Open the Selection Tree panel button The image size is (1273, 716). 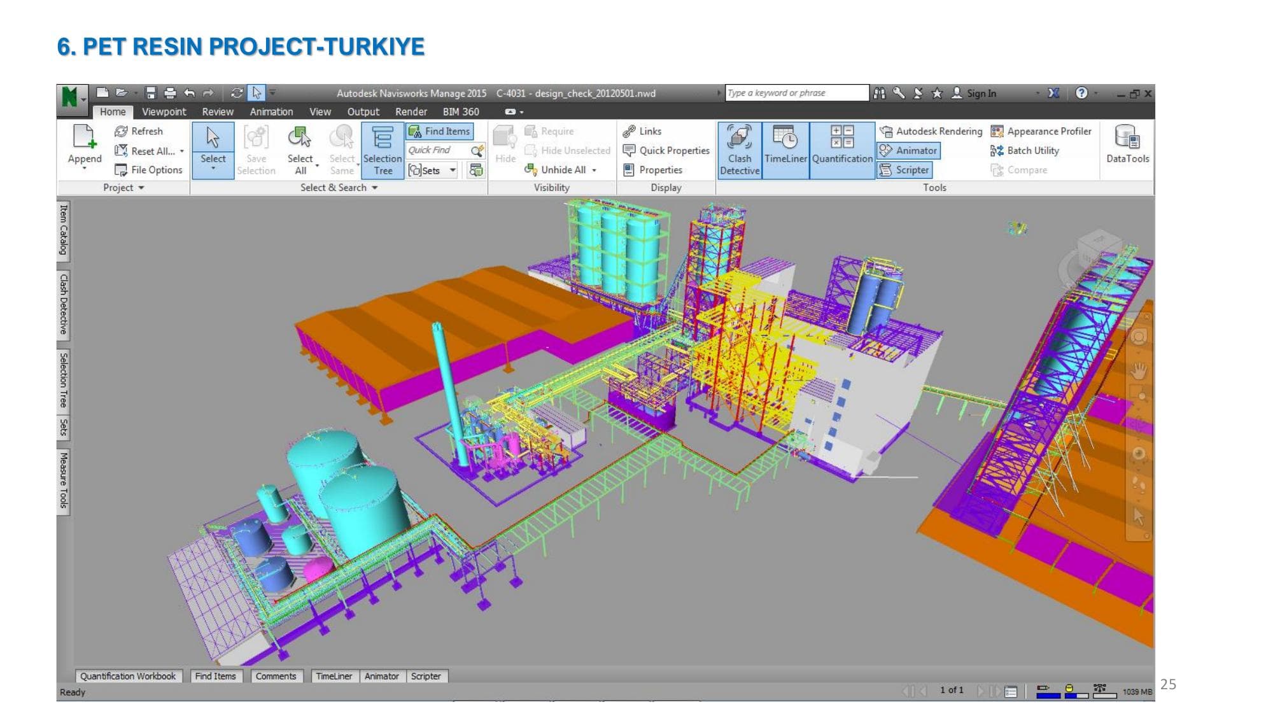[383, 150]
